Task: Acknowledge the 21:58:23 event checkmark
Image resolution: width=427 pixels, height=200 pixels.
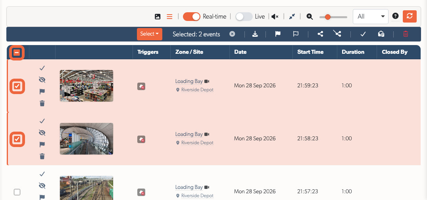Action: pyautogui.click(x=42, y=121)
